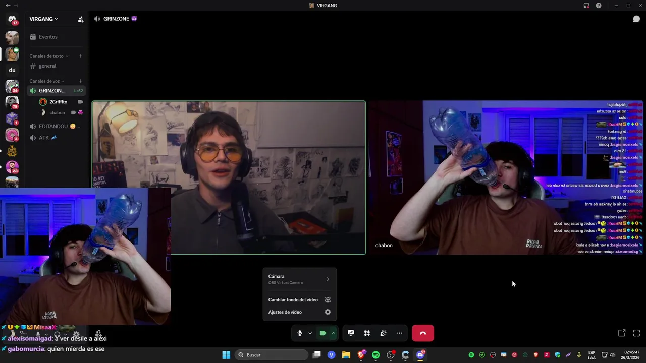The image size is (646, 363).
Task: Open the pink donut server icon
Action: tap(12, 135)
